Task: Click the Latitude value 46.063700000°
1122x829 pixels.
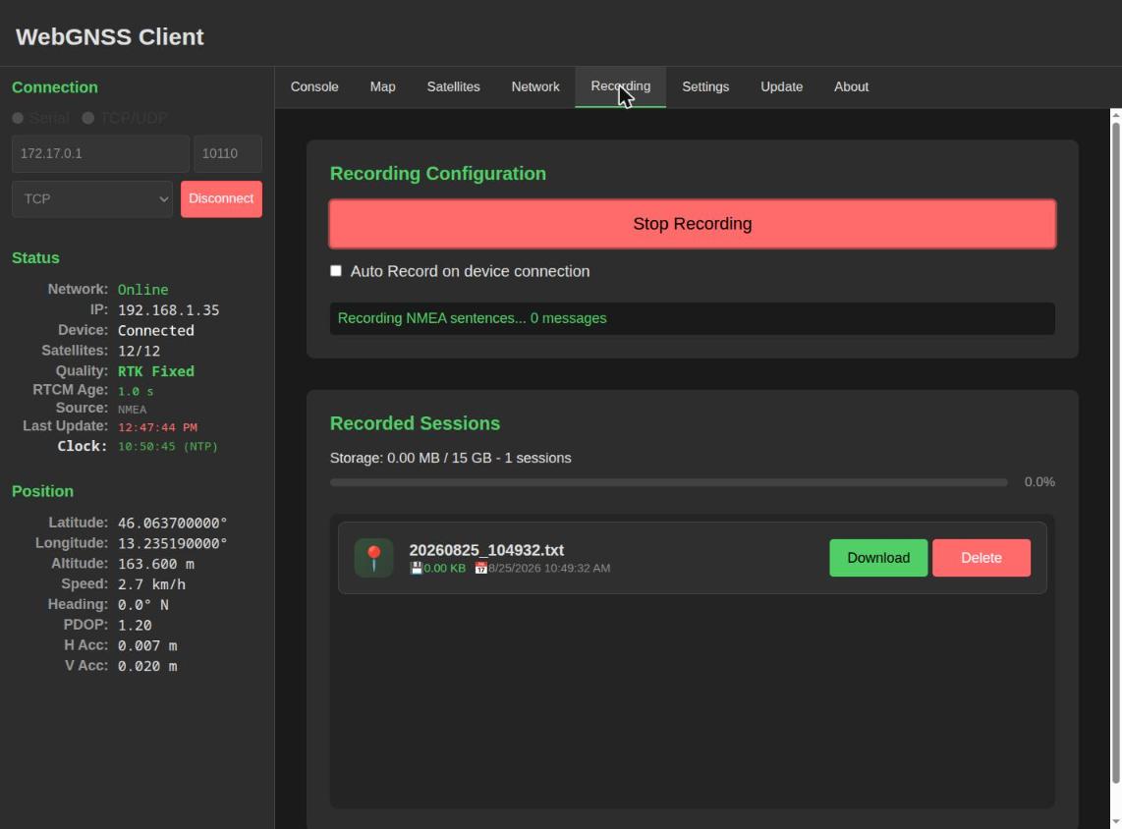Action: tap(173, 523)
